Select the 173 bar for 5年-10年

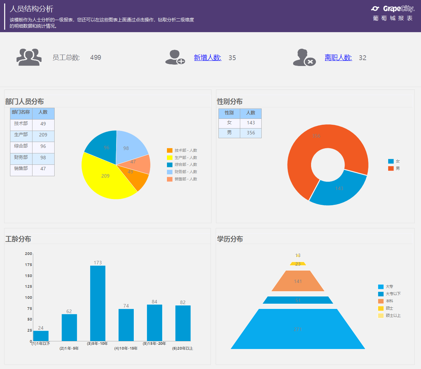[x=98, y=303]
